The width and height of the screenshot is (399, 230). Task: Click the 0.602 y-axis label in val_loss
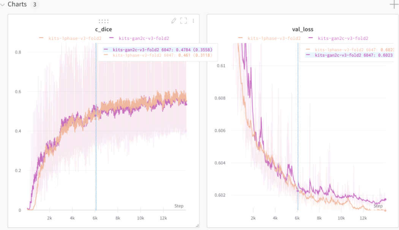coord(220,195)
